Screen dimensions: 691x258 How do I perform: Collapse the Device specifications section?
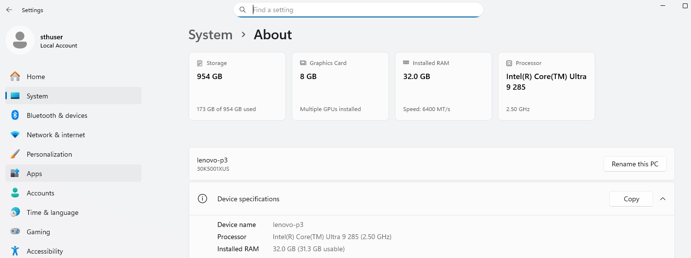(x=662, y=199)
